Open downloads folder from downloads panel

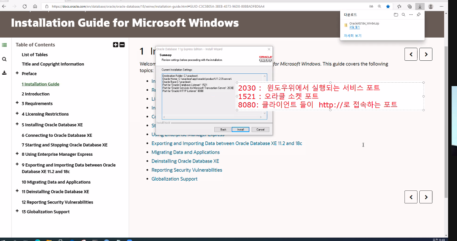[396, 14]
